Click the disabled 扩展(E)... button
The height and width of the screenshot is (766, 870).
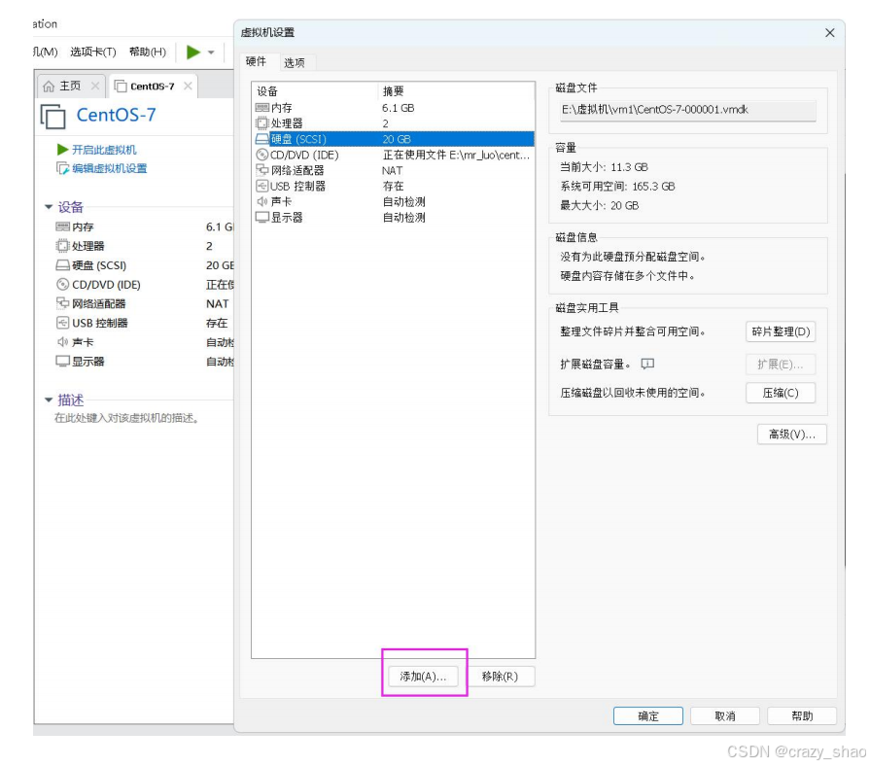[781, 365]
